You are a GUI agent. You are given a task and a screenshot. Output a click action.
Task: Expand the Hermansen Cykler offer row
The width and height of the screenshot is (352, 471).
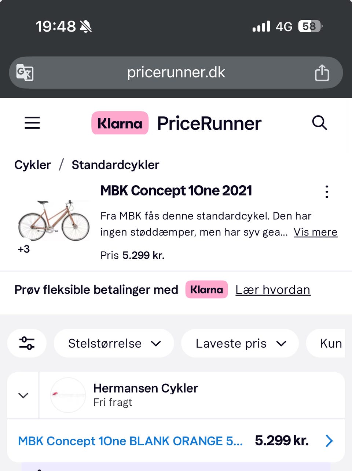[23, 395]
